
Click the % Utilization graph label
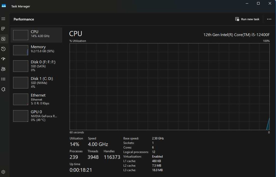(x=78, y=41)
